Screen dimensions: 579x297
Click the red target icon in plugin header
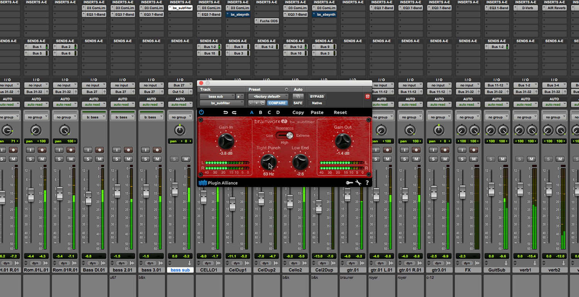367,96
